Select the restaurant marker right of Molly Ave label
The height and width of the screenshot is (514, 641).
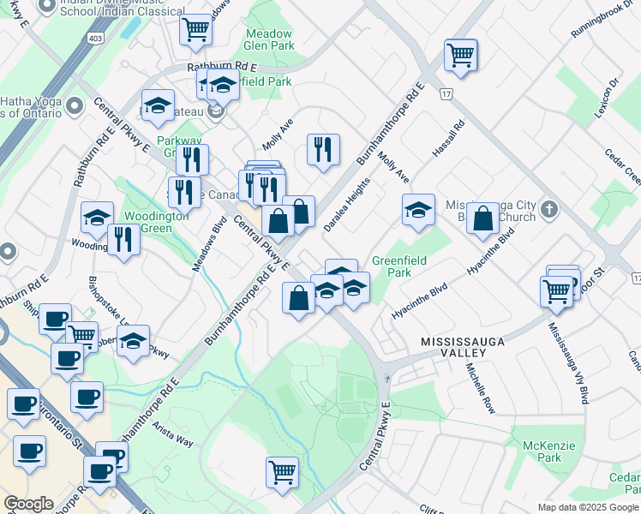point(323,150)
